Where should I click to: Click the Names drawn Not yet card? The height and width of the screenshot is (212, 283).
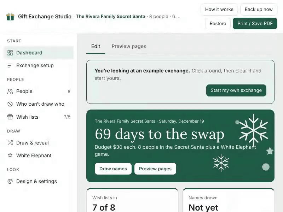(x=229, y=200)
